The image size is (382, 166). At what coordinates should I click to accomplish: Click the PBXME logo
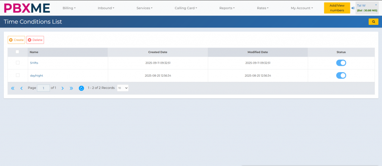tap(26, 8)
